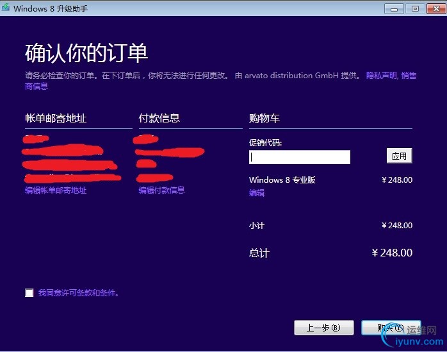
Task: Click the 总计 label
Action: (x=259, y=253)
